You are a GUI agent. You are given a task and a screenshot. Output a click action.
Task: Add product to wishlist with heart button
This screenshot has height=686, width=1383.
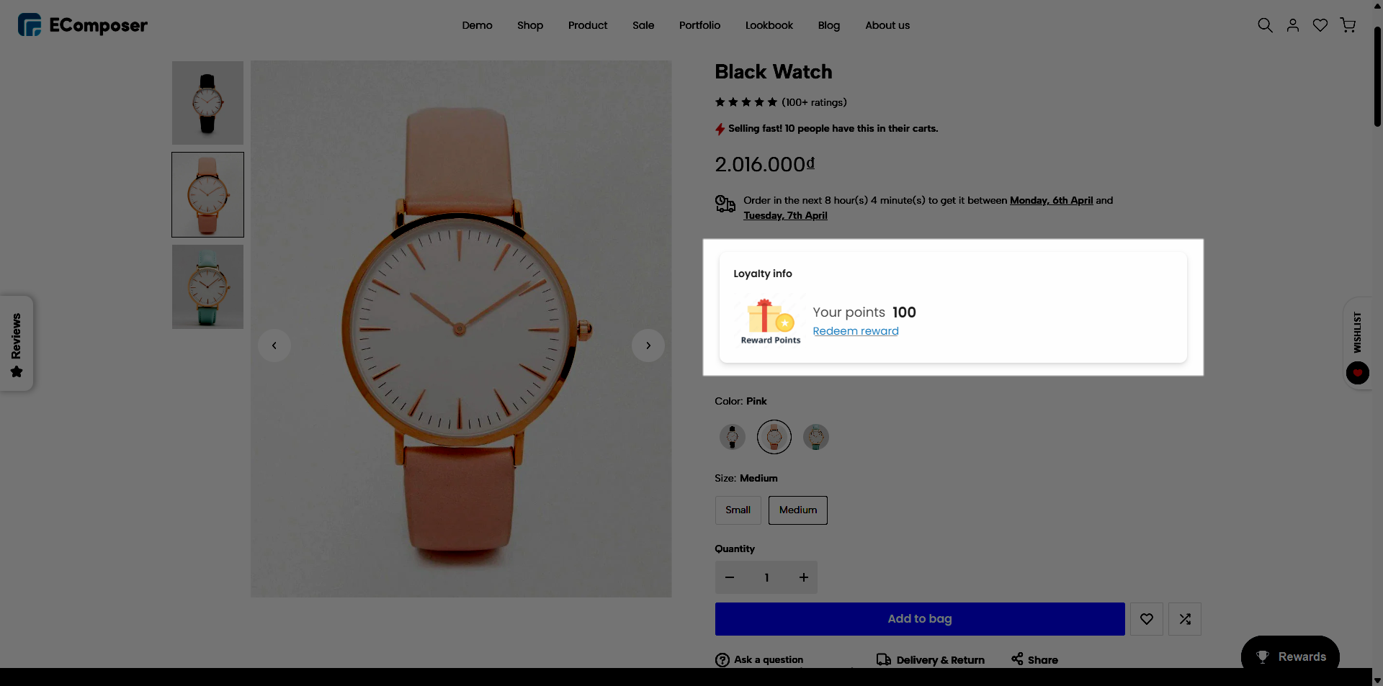(x=1147, y=619)
